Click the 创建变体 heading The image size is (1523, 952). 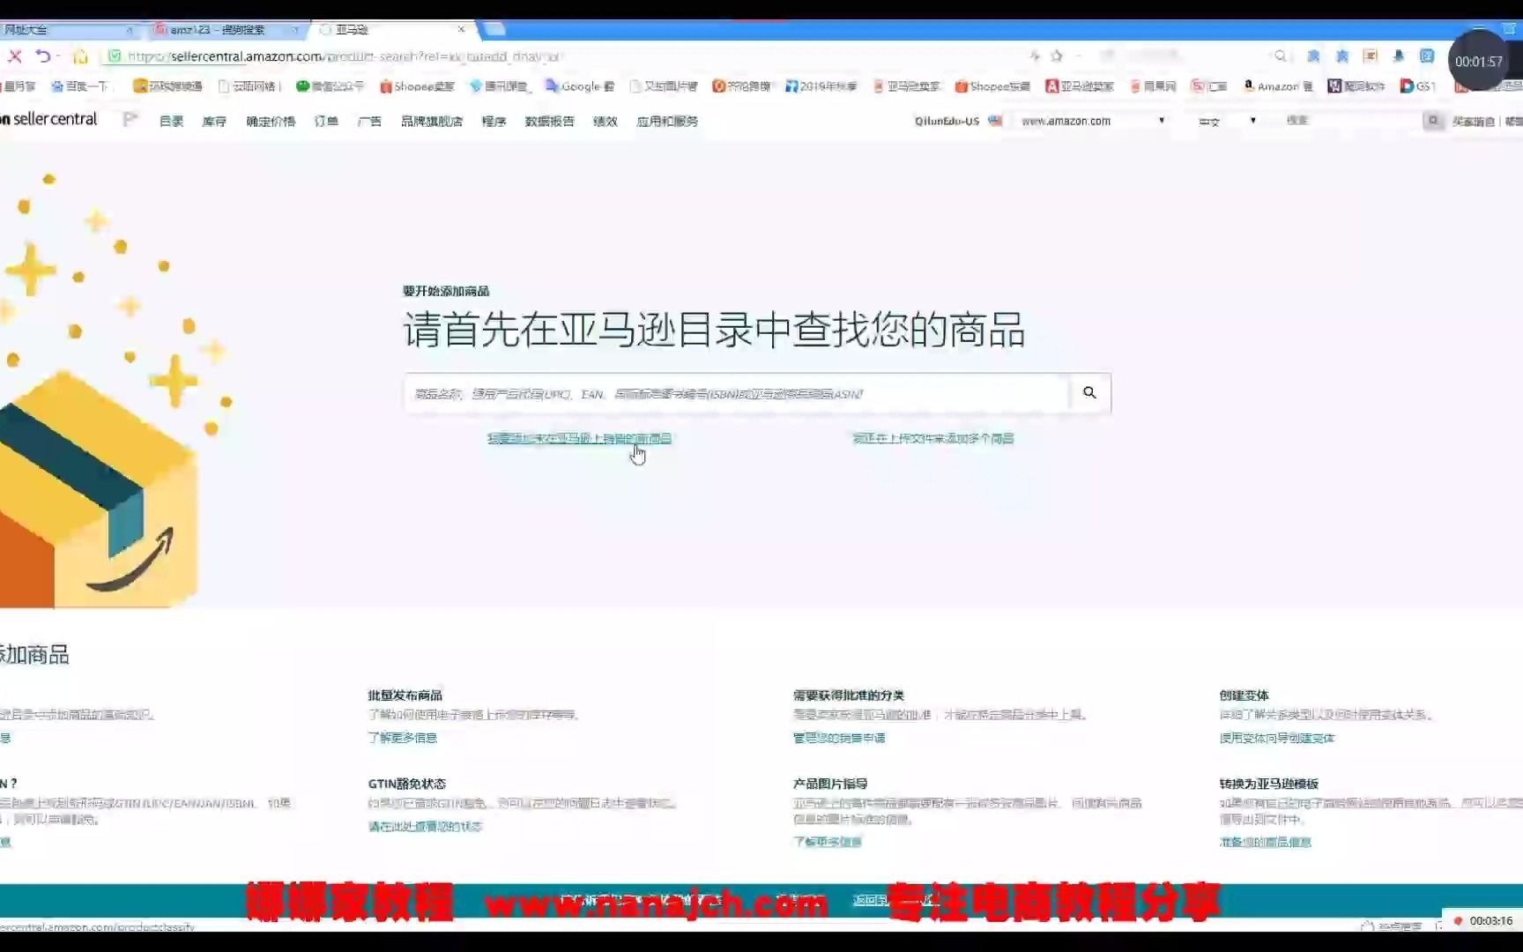click(1244, 695)
